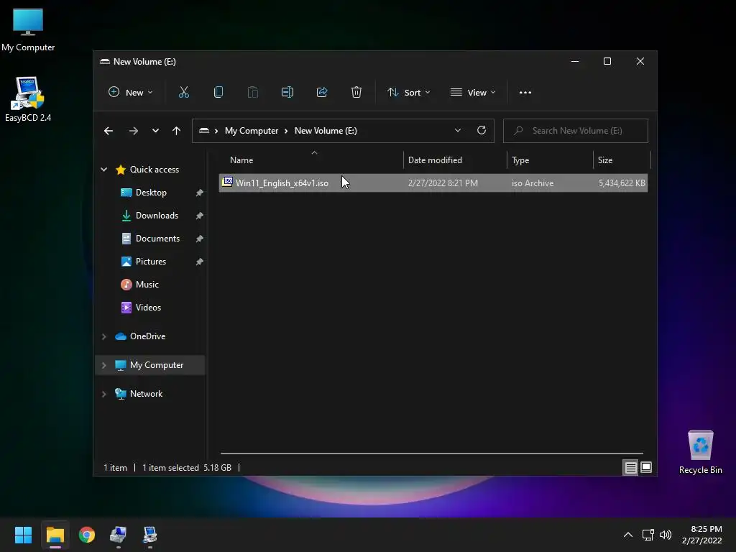This screenshot has width=736, height=552.
Task: Go forward with the right arrow
Action: (x=134, y=131)
